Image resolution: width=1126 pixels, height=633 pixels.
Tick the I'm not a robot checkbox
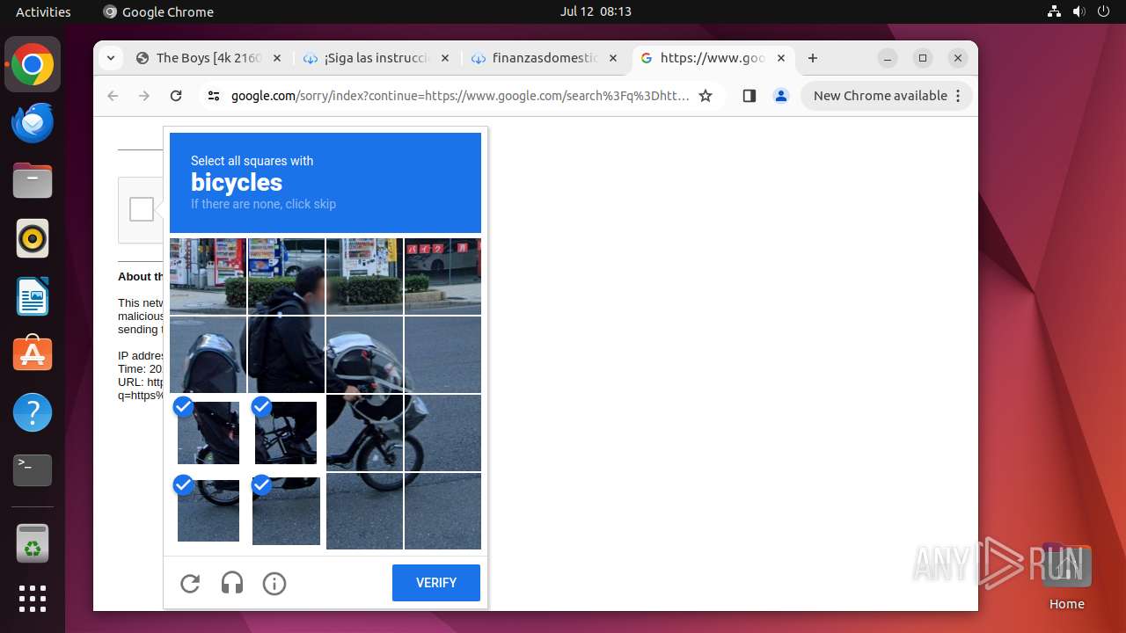pos(142,209)
